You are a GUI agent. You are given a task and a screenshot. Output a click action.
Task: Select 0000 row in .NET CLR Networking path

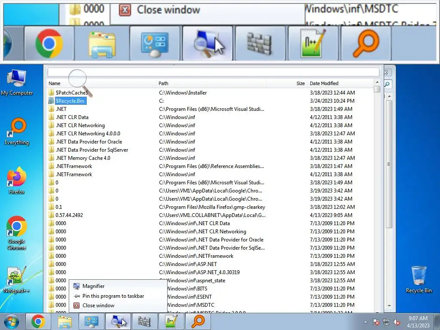211,231
